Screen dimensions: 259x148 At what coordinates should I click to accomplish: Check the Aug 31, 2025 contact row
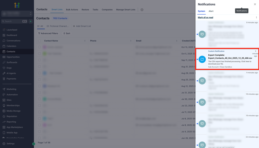(39, 67)
